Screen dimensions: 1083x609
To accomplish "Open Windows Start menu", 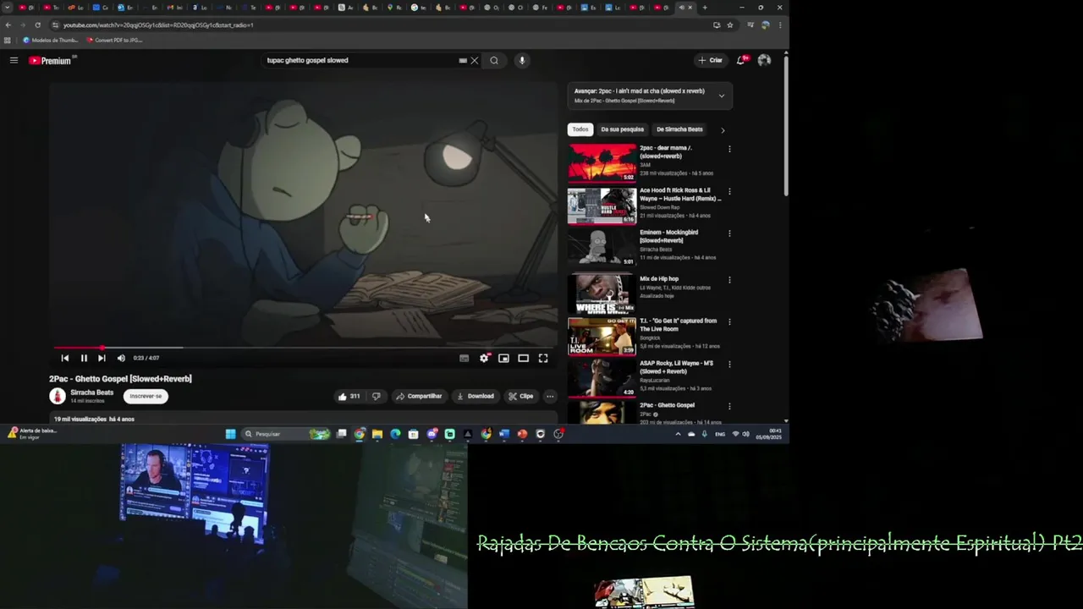I will (x=230, y=434).
